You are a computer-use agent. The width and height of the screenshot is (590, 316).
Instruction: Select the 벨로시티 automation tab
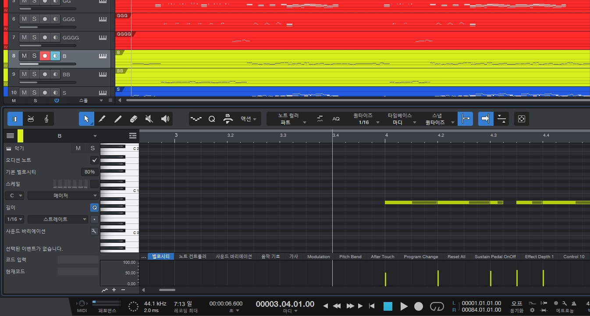161,256
